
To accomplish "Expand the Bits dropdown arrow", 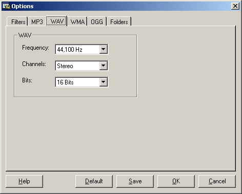I will click(104, 82).
